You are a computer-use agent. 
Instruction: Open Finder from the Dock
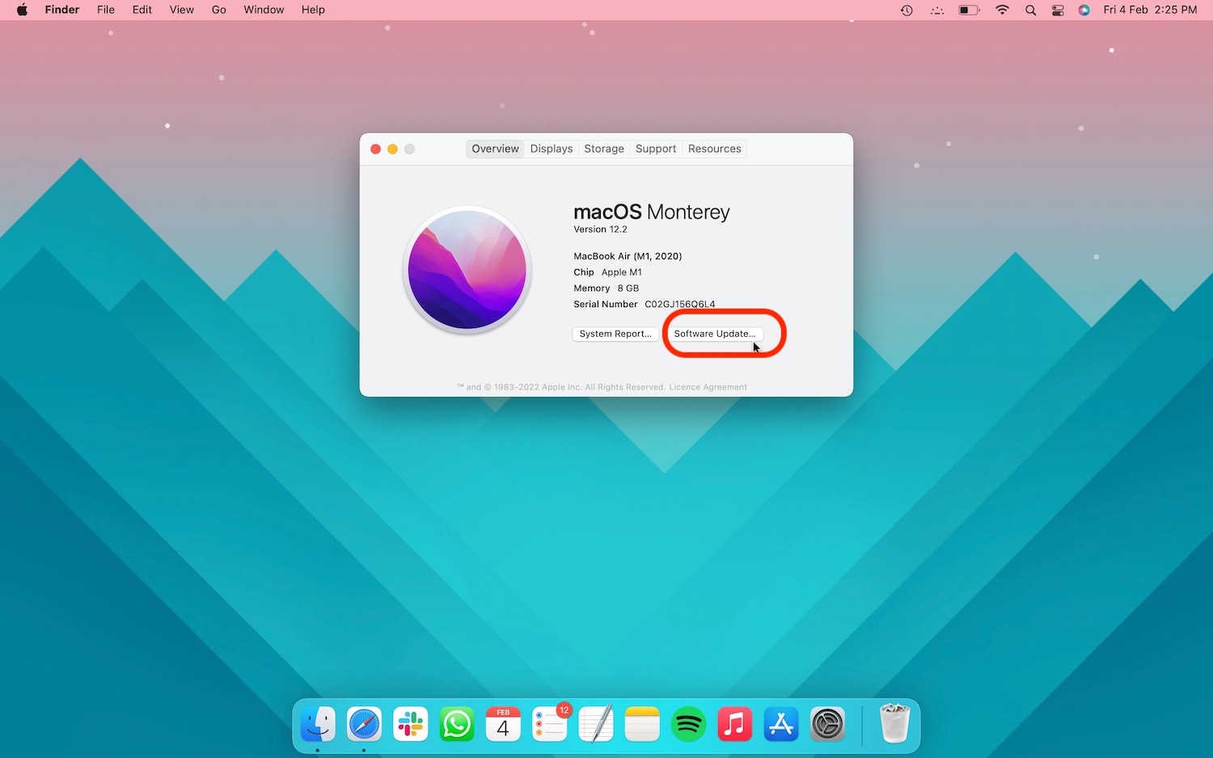[318, 724]
